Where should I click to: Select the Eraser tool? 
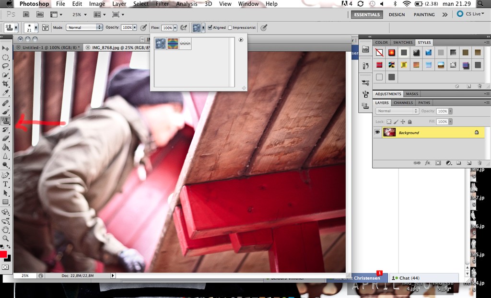coord(6,138)
